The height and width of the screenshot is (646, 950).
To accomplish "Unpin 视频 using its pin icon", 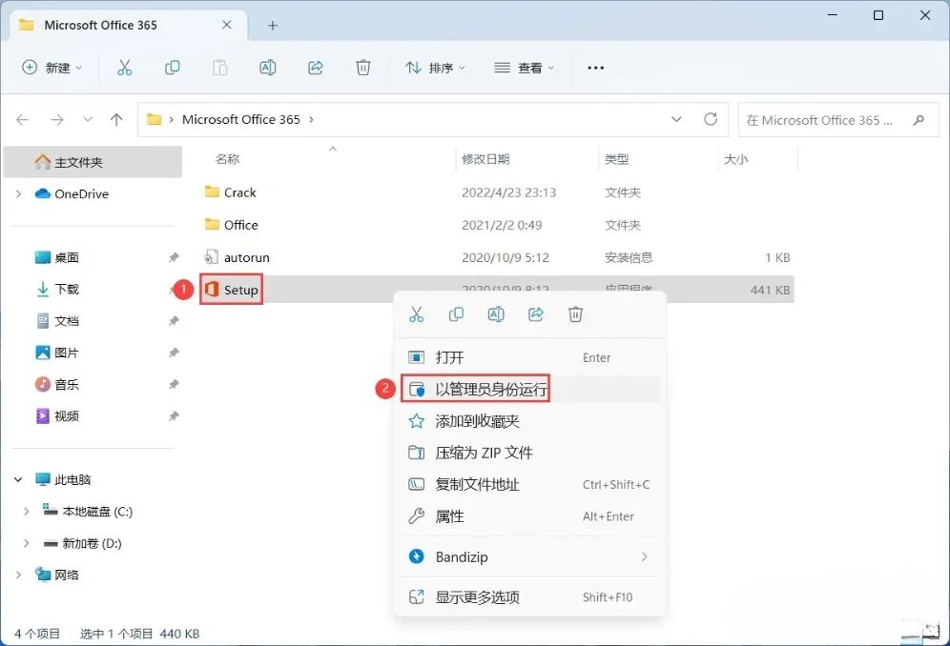I will click(x=174, y=416).
